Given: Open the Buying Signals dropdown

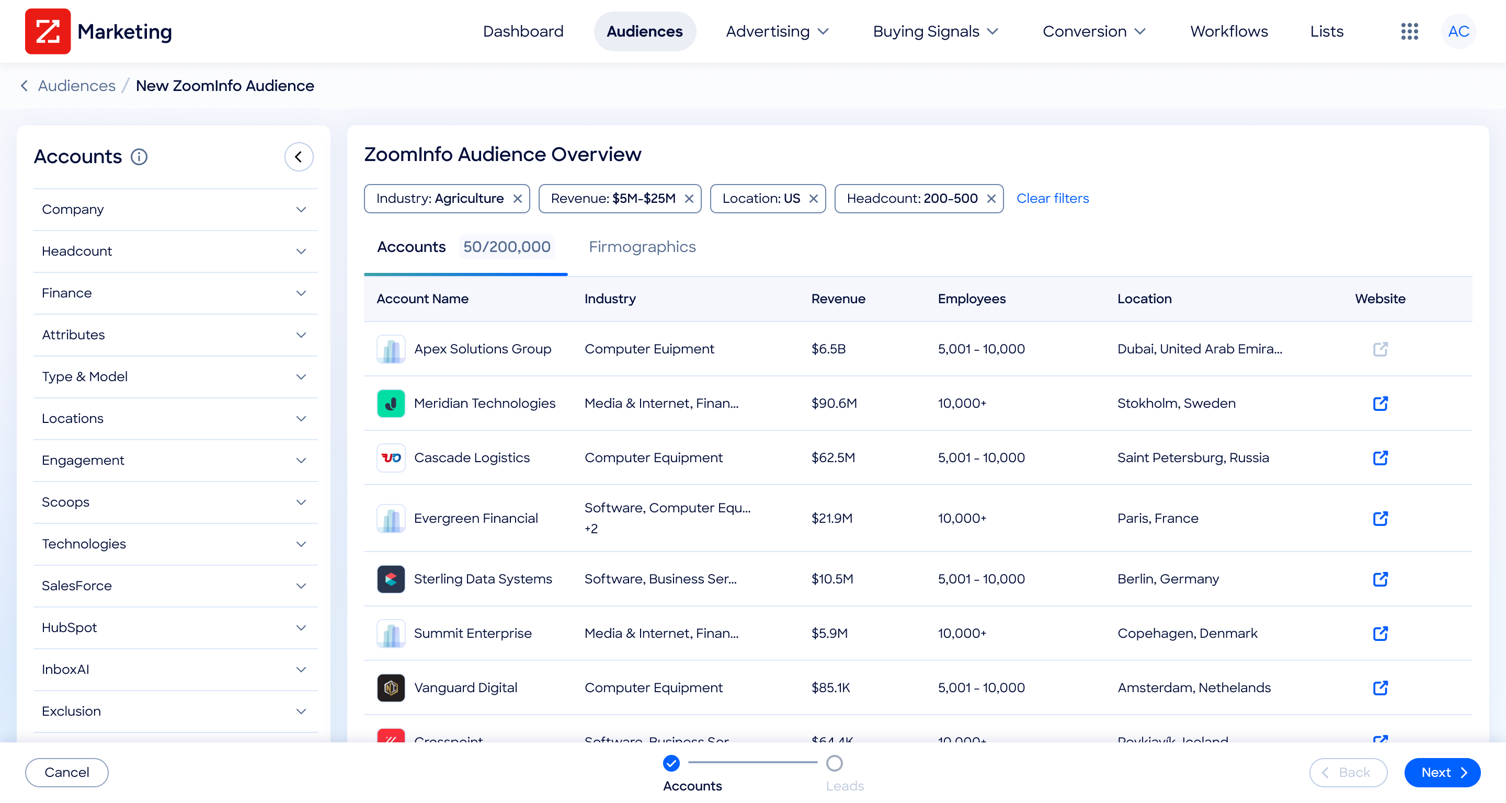Looking at the screenshot, I should pyautogui.click(x=935, y=31).
